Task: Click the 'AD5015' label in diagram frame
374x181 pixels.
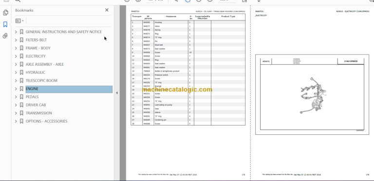Action: point(266,61)
